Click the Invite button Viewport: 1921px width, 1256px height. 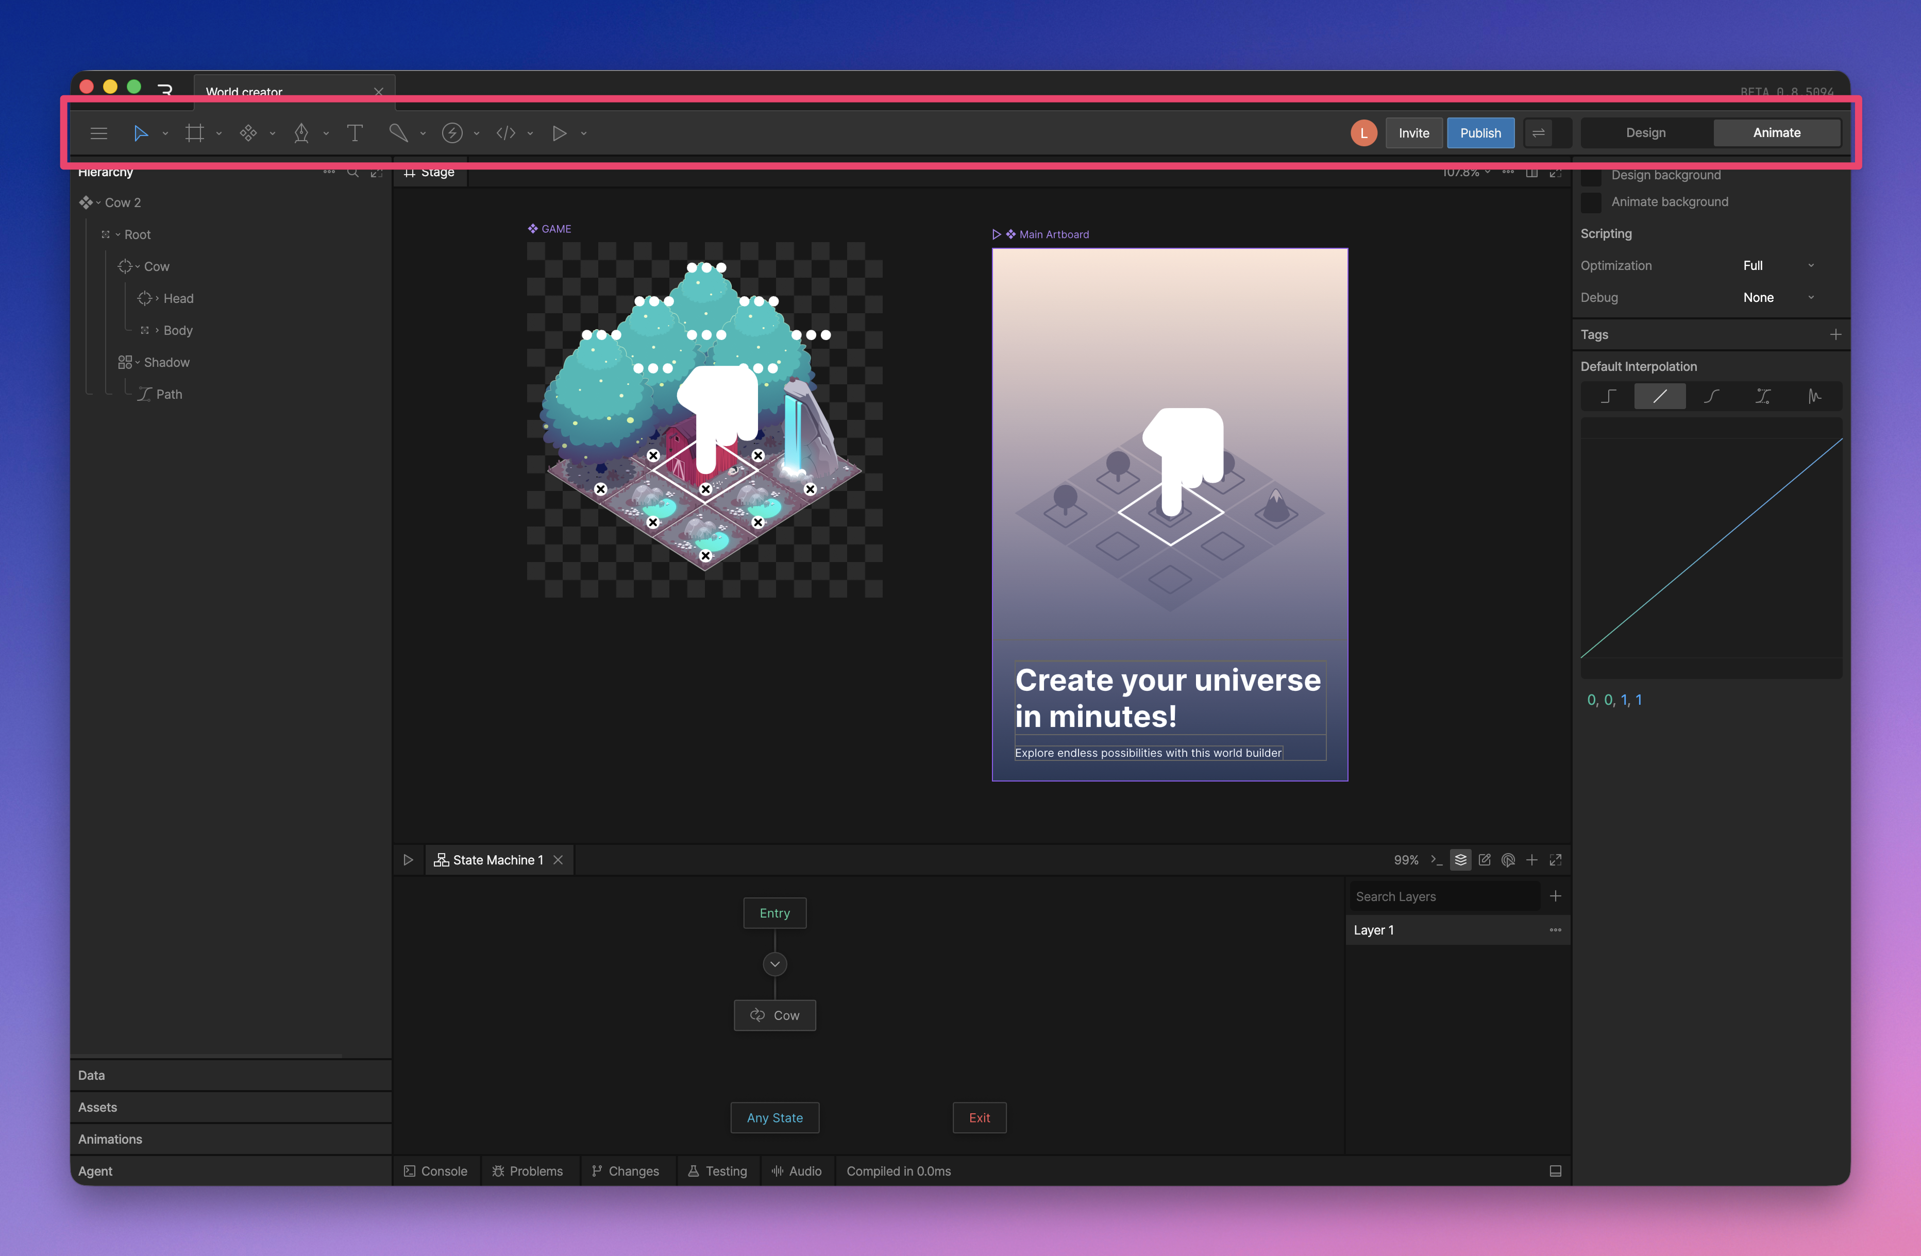click(1414, 133)
